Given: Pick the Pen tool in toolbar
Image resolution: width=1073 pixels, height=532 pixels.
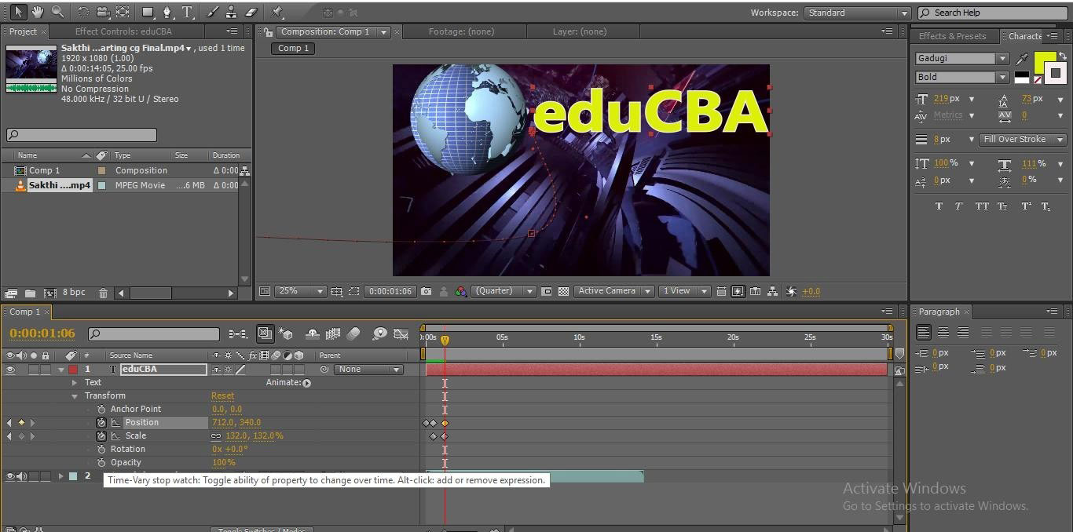Looking at the screenshot, I should point(167,12).
